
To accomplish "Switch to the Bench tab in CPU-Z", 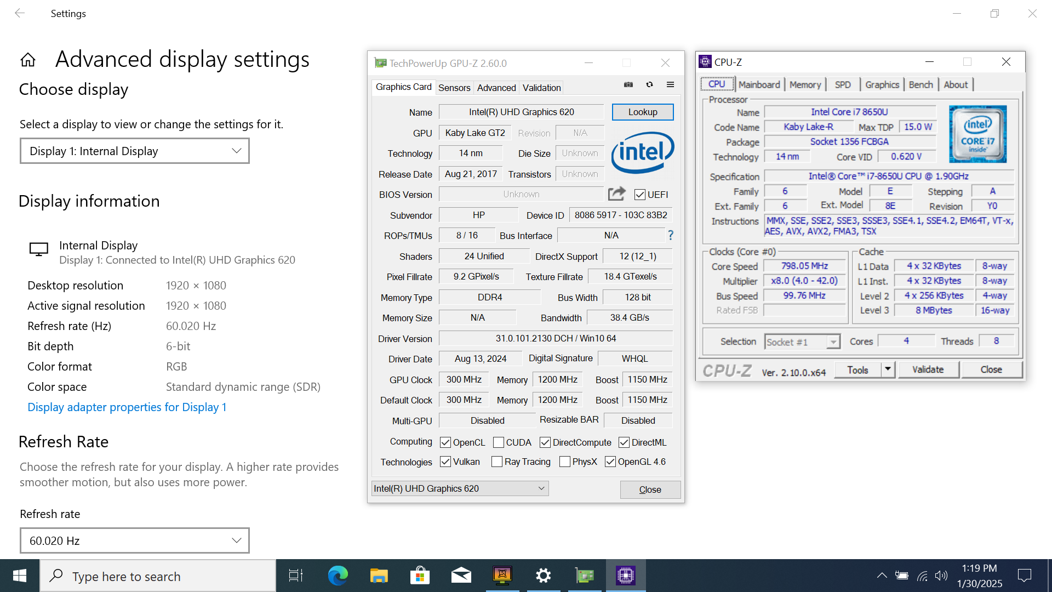I will [x=921, y=84].
